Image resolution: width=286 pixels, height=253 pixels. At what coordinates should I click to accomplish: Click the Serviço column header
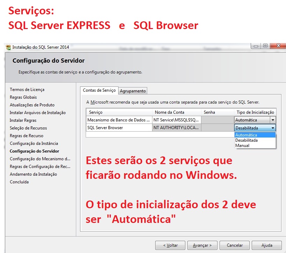tap(119, 112)
